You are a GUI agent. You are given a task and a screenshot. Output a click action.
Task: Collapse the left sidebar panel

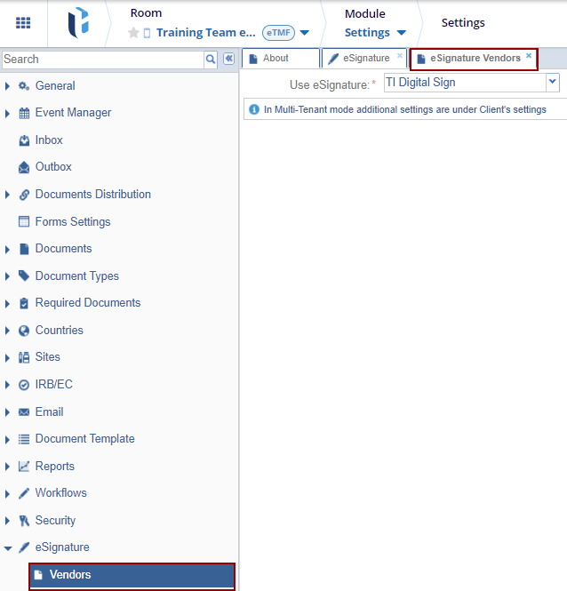tap(228, 60)
